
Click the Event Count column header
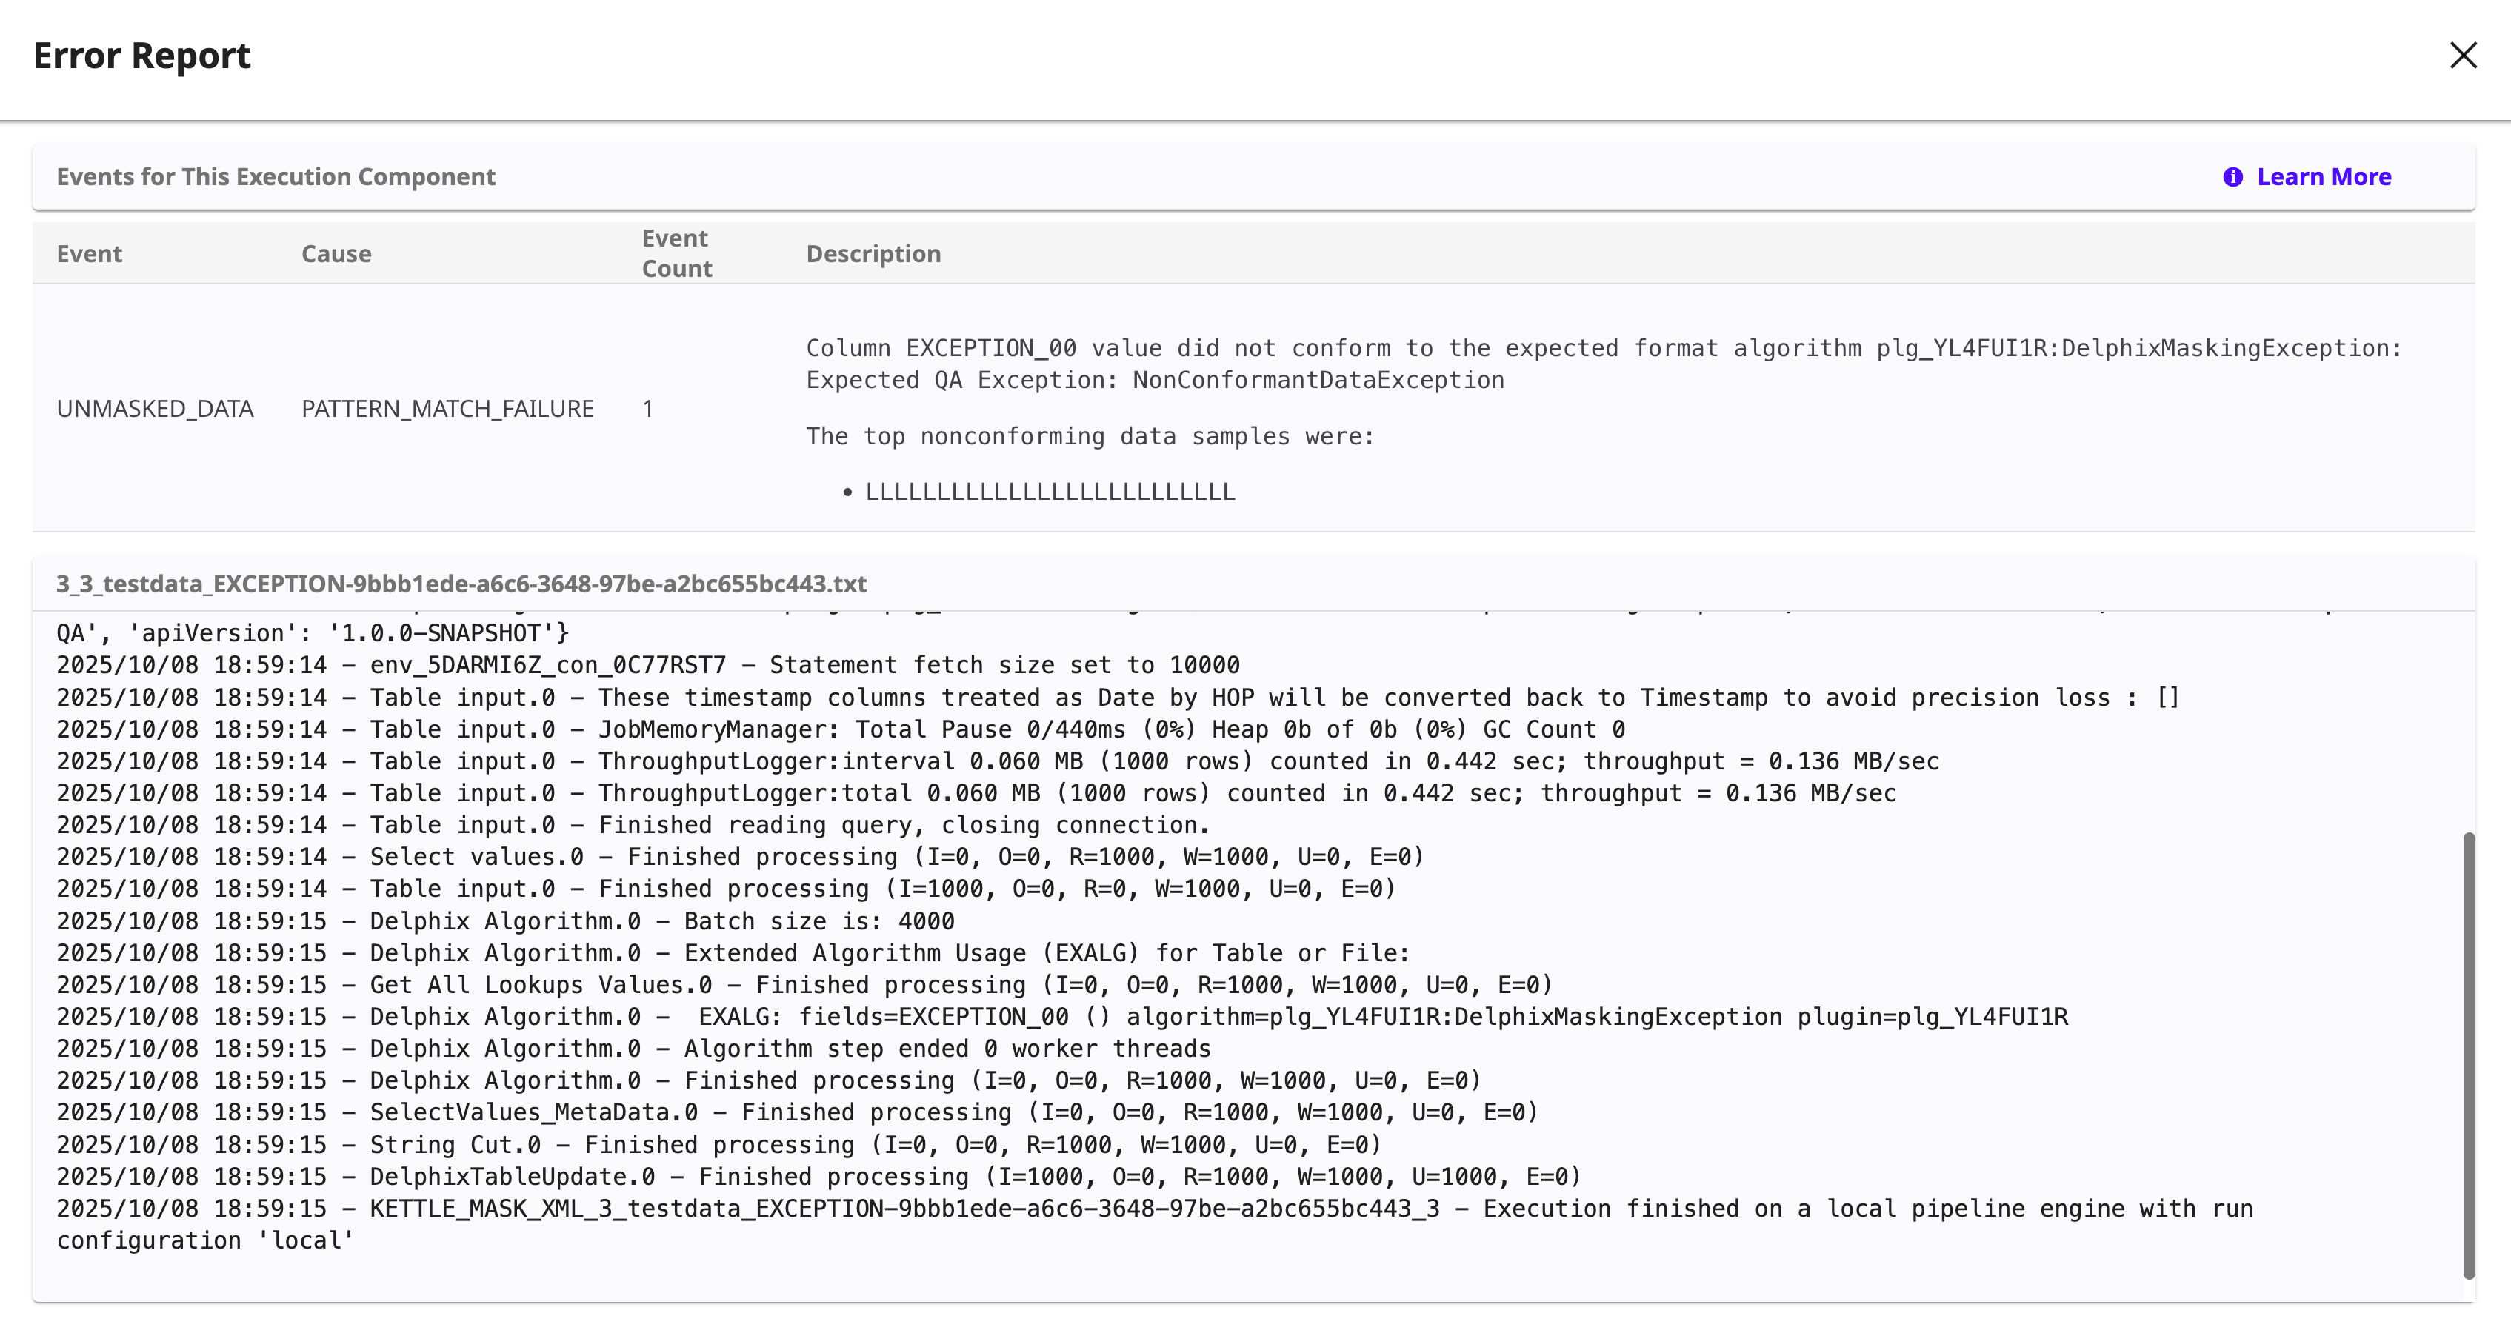676,253
